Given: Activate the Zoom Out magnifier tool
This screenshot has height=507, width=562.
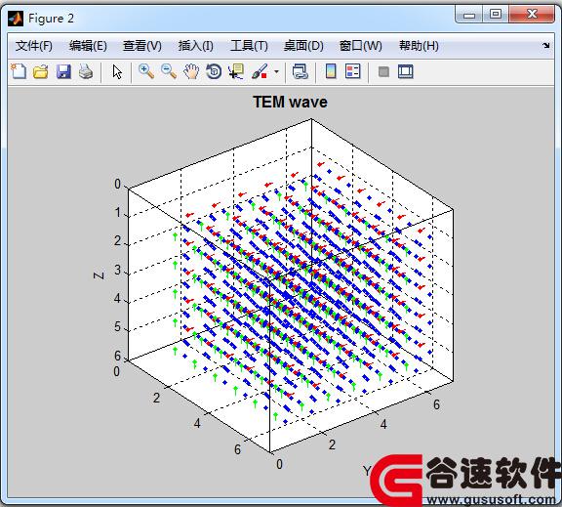Looking at the screenshot, I should 169,71.
